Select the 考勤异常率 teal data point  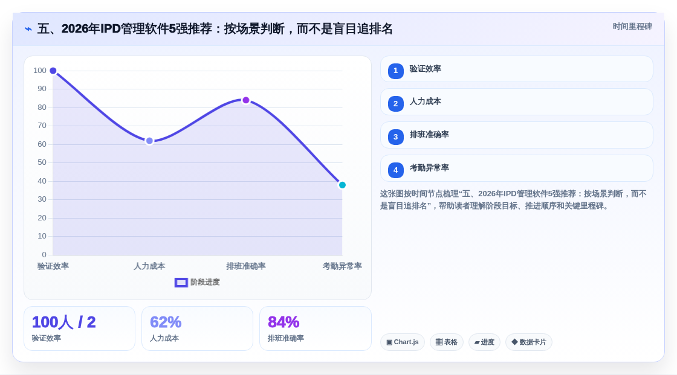tap(342, 185)
